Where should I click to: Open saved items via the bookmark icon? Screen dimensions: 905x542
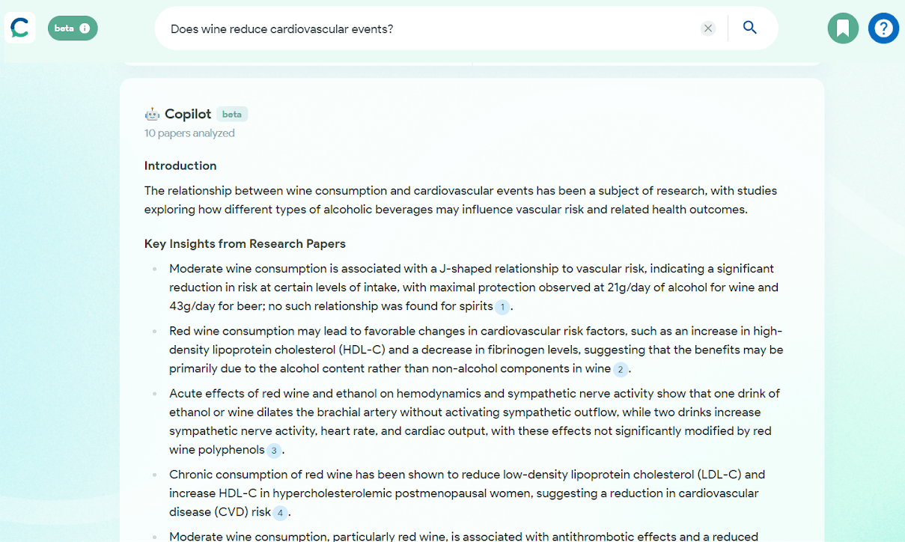[x=843, y=28]
